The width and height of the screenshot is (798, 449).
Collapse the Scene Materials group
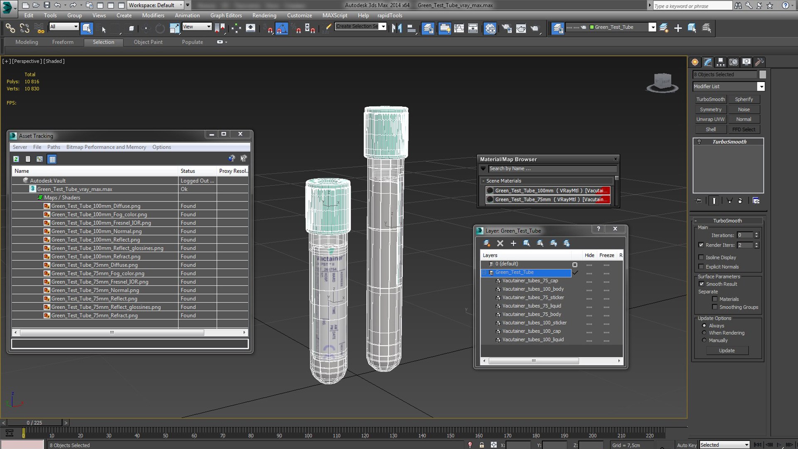click(x=483, y=181)
